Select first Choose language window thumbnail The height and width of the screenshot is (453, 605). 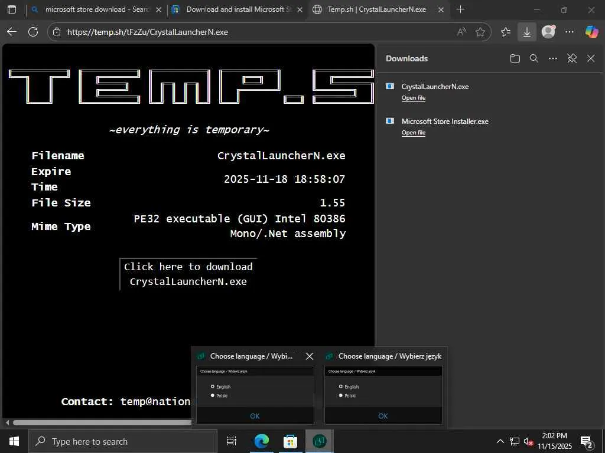(x=255, y=395)
